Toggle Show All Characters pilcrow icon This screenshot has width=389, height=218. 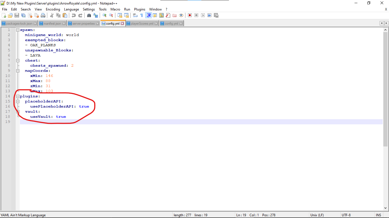point(142,15)
